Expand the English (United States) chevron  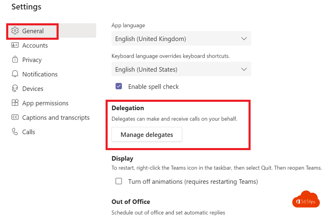click(244, 69)
